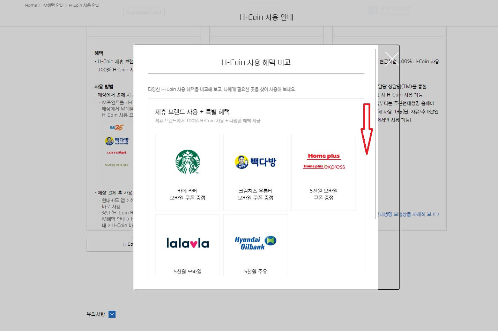Click the 5천원 주유 text
Screen dimensions: 498x331
coord(255,271)
